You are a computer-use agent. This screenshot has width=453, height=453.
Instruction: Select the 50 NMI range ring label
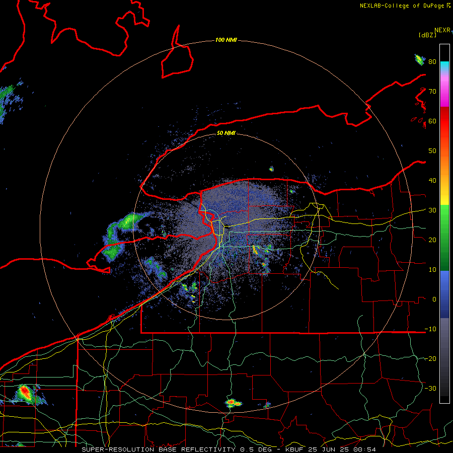226,133
